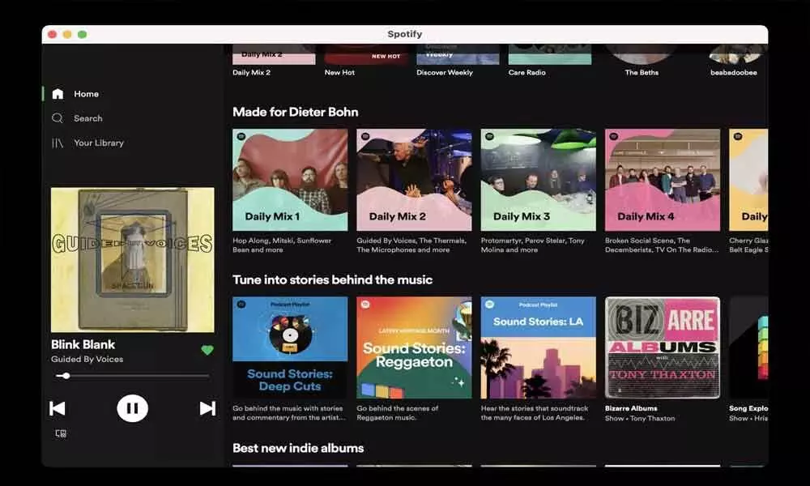
Task: Seek using the track progress slider
Action: tap(132, 376)
